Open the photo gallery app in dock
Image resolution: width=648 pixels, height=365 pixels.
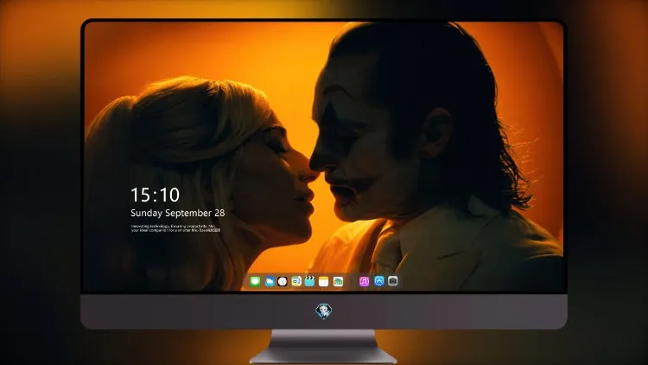(x=338, y=282)
